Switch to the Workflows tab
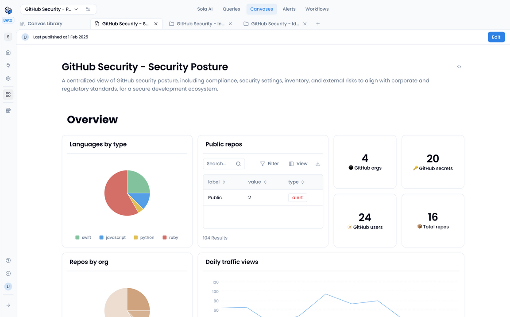This screenshot has width=510, height=317. pyautogui.click(x=317, y=9)
